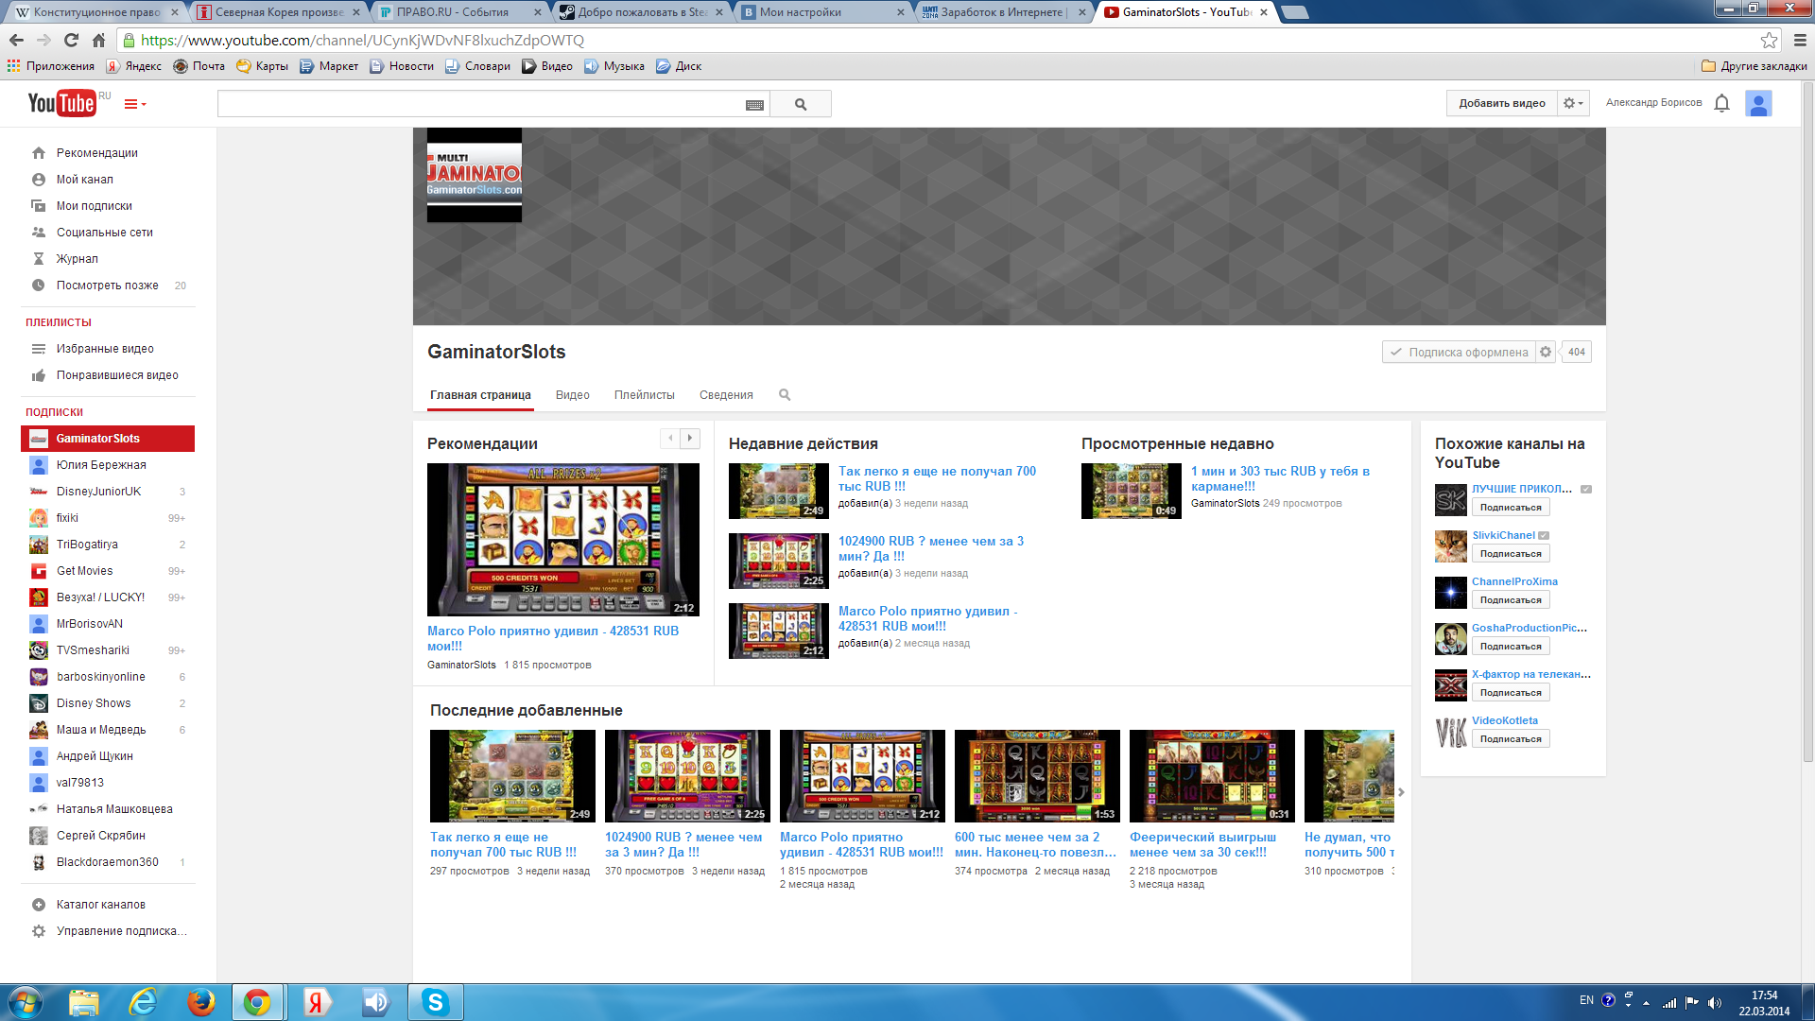Viewport: 1815px width, 1021px height.
Task: Click the YouTube search input field
Action: [481, 104]
